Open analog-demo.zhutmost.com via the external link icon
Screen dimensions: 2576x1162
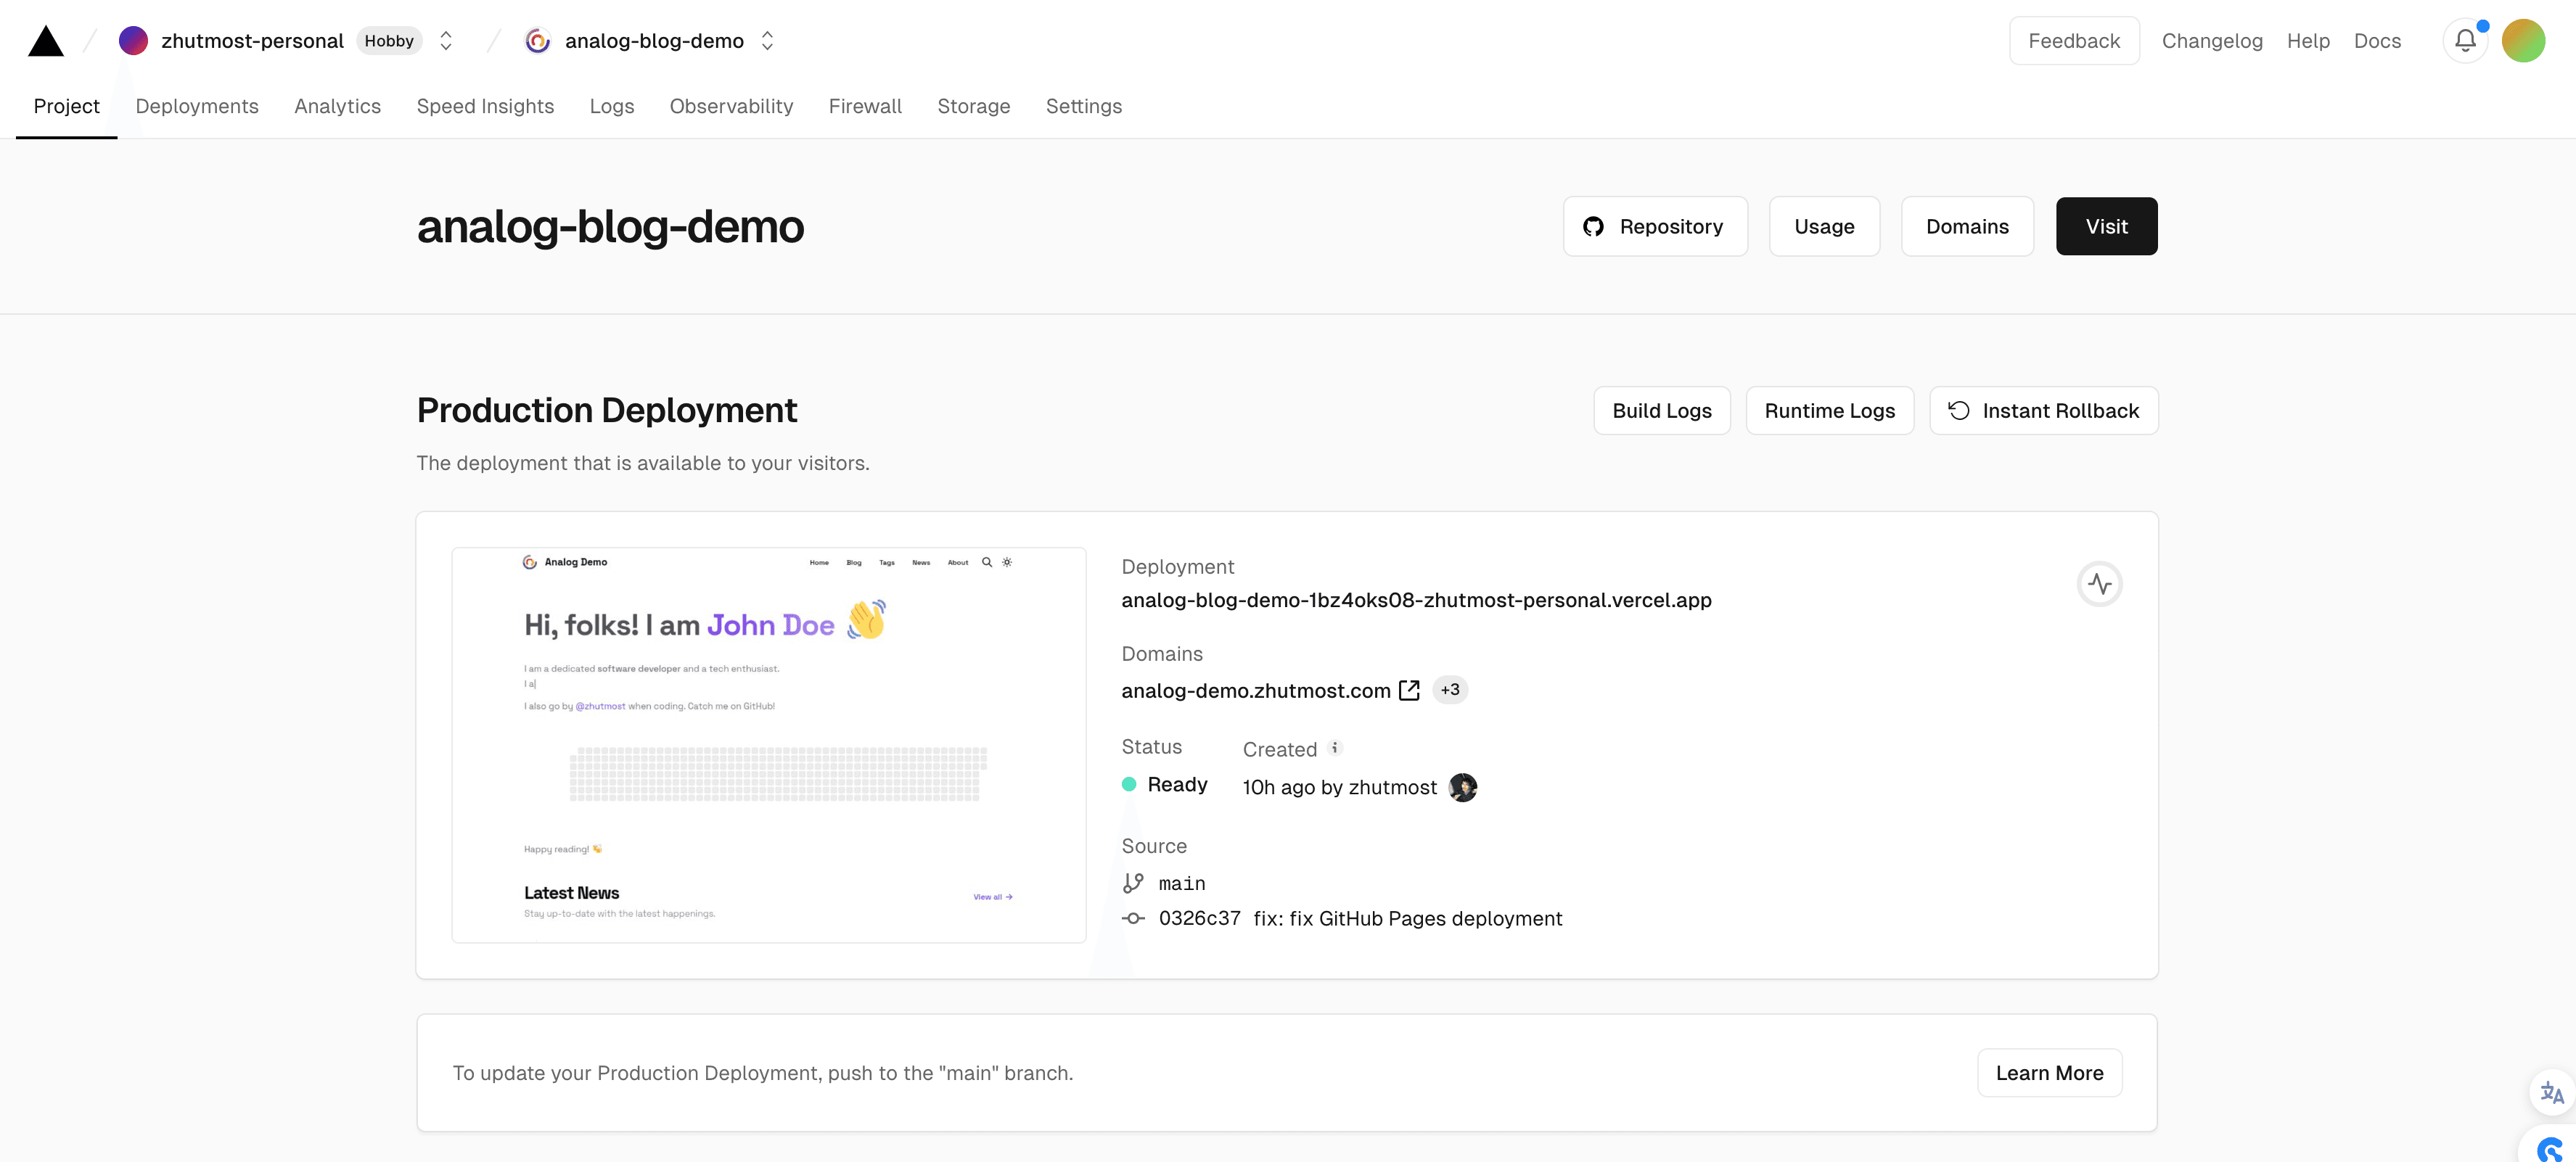(x=1410, y=690)
